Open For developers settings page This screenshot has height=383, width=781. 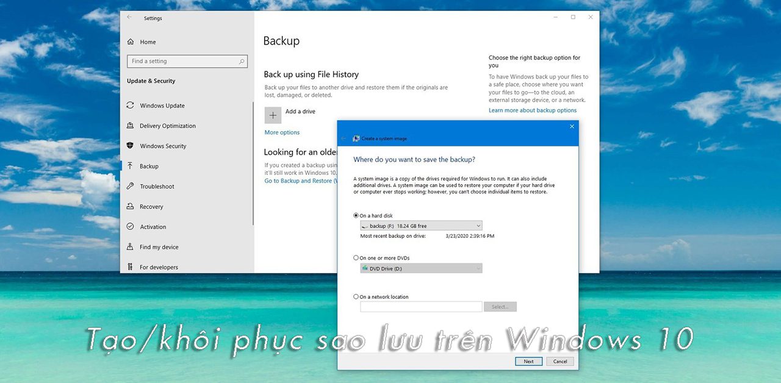159,267
